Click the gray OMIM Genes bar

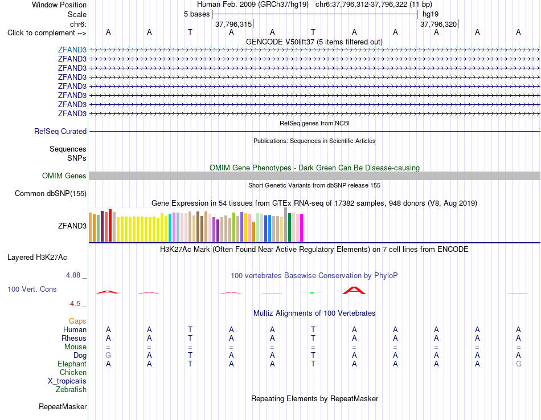tap(314, 176)
